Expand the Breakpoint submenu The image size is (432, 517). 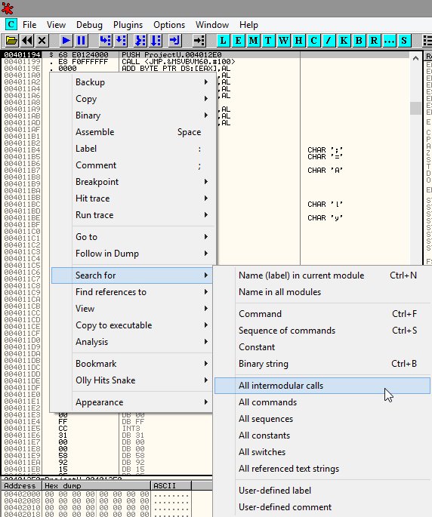point(133,182)
